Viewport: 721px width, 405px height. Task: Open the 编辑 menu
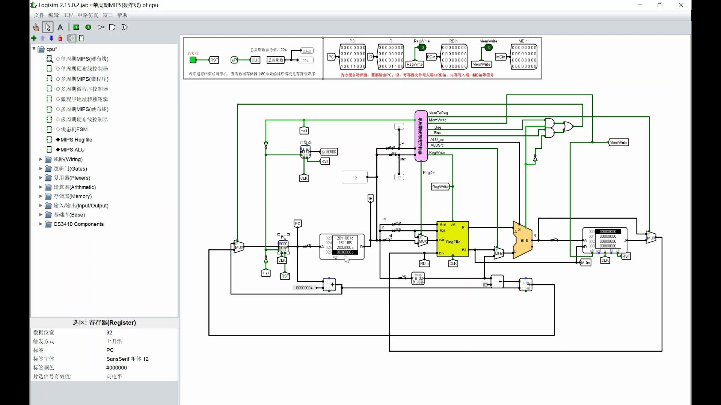(53, 15)
